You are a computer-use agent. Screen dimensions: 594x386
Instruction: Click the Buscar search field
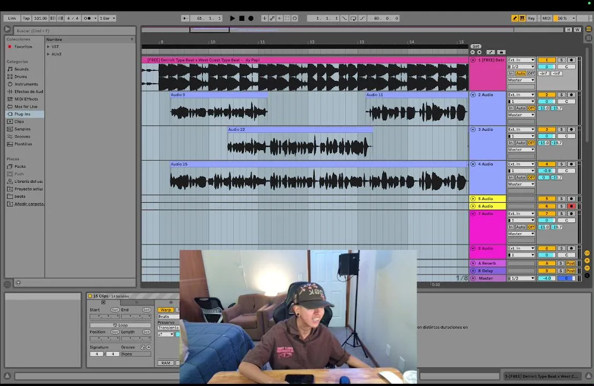coord(75,31)
